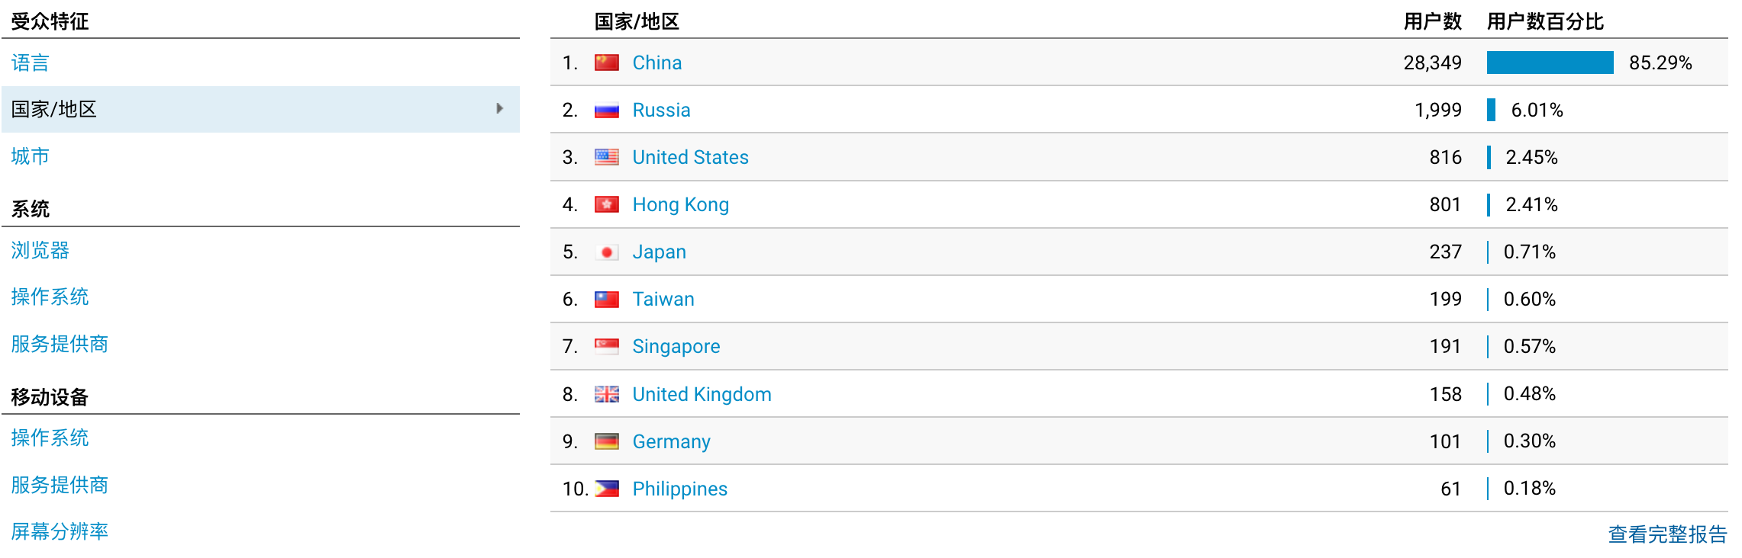Select 服务提供商 under 系统 section

coord(60,344)
